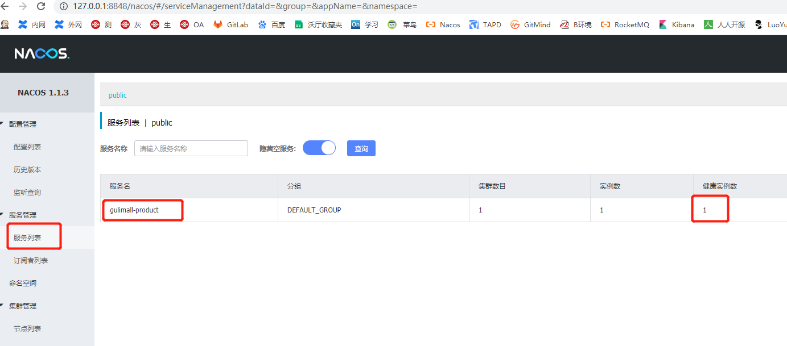
Task: Open the 学习 bookmark
Action: (365, 24)
